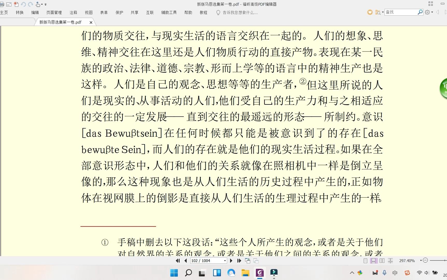
Task: Open Task View on the taskbar
Action: coord(202,273)
